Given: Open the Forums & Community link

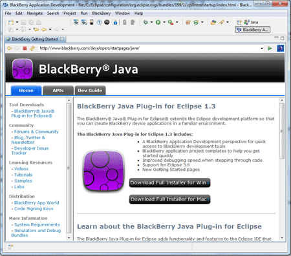Looking at the screenshot, I should 36,132.
